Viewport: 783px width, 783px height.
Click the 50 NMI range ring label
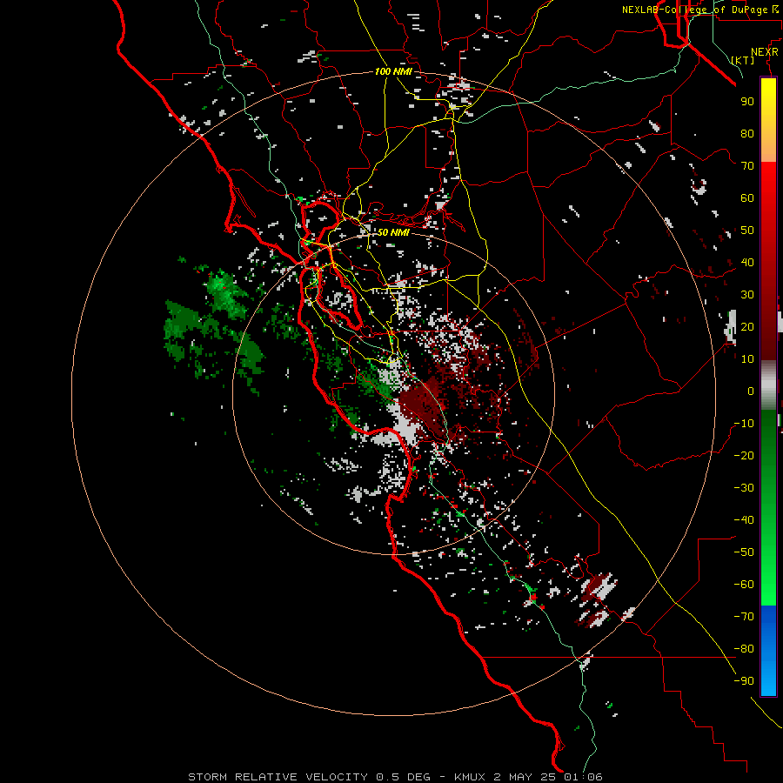click(x=393, y=232)
